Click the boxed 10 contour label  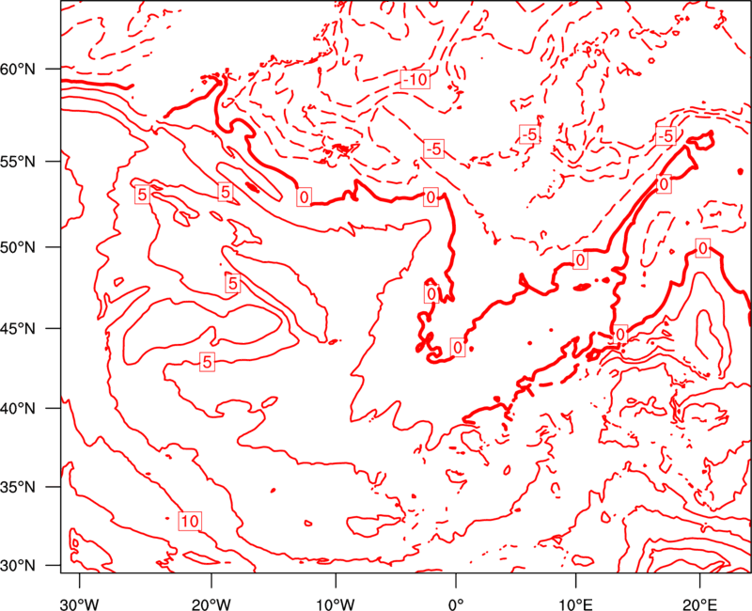point(190,521)
